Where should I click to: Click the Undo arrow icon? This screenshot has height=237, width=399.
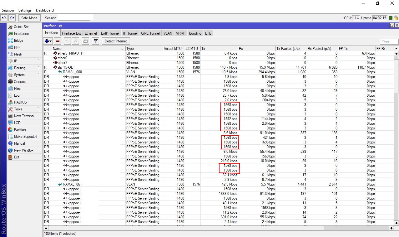point(4,18)
